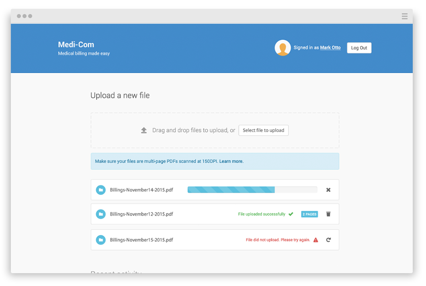
Task: Open the hamburger menu in the browser toolbar
Action: pos(405,16)
